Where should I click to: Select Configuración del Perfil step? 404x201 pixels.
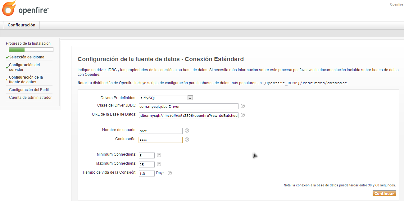[29, 90]
